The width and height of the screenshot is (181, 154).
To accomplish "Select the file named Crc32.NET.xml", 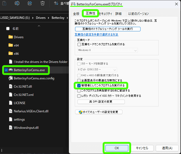I will (24, 95).
